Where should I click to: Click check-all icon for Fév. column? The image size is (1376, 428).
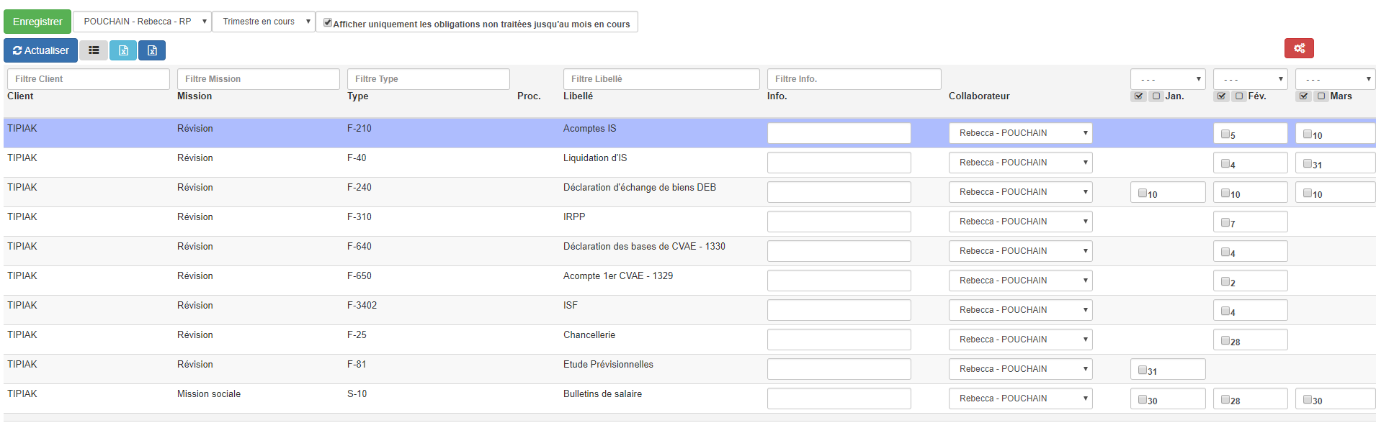(x=1221, y=96)
